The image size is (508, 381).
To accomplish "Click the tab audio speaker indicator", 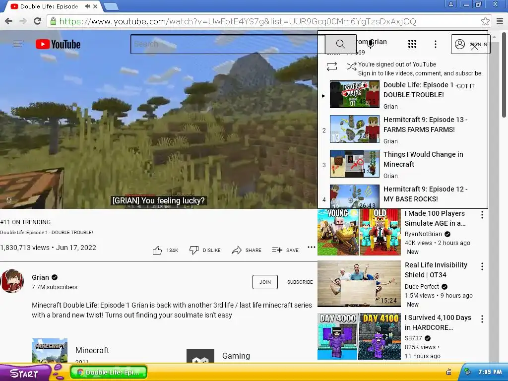I will [87, 6].
